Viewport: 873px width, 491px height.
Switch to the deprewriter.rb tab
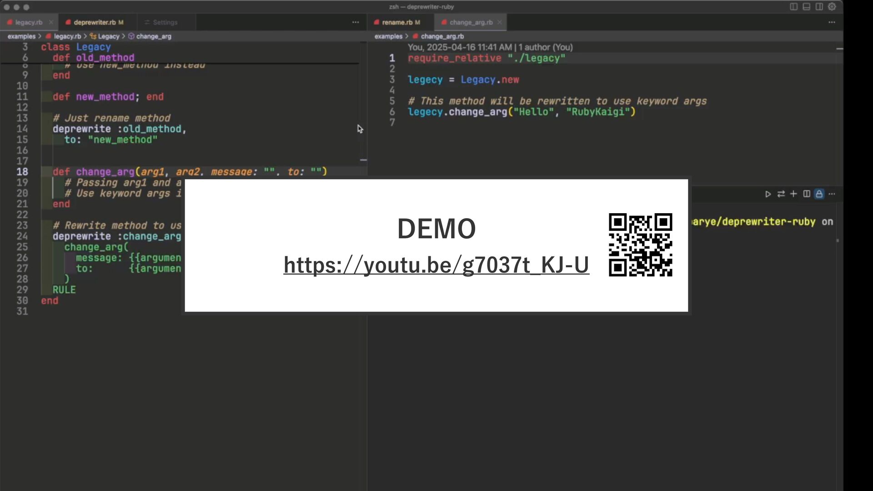click(95, 22)
